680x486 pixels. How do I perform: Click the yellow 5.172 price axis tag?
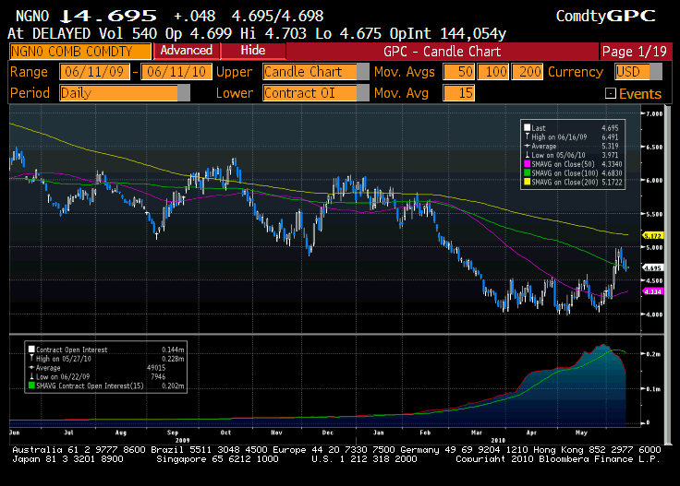coord(653,236)
